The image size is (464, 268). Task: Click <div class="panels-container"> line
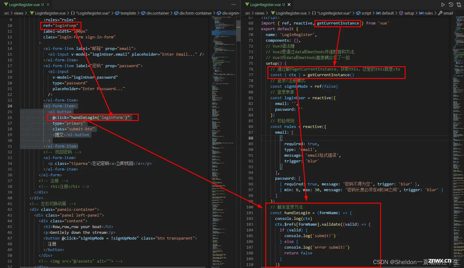pyautogui.click(x=64, y=210)
